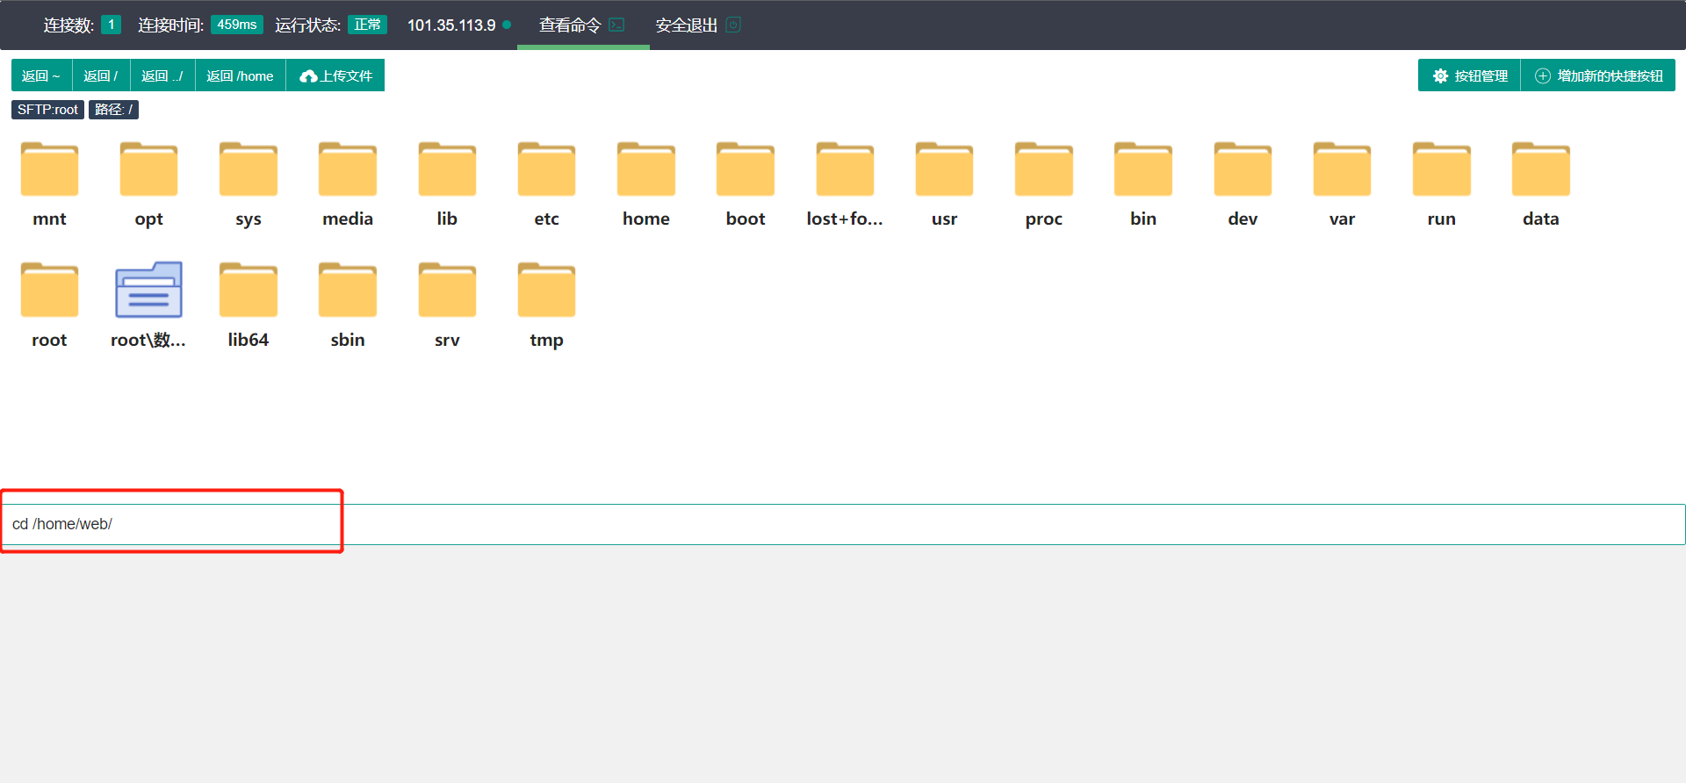This screenshot has width=1686, height=783.
Task: Click the 路径: / path label
Action: [113, 110]
